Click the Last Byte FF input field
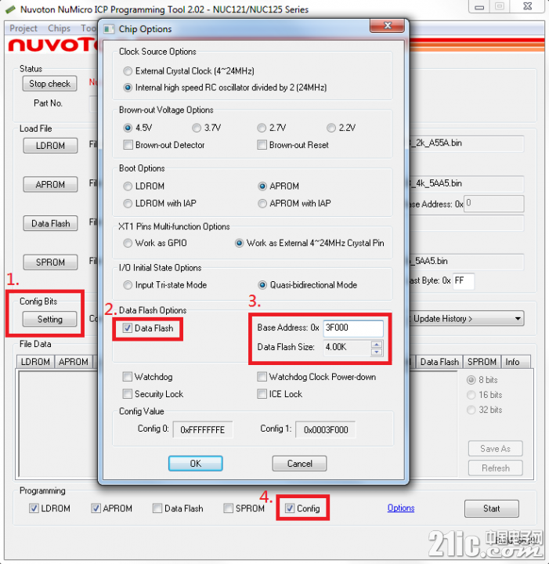 point(463,281)
